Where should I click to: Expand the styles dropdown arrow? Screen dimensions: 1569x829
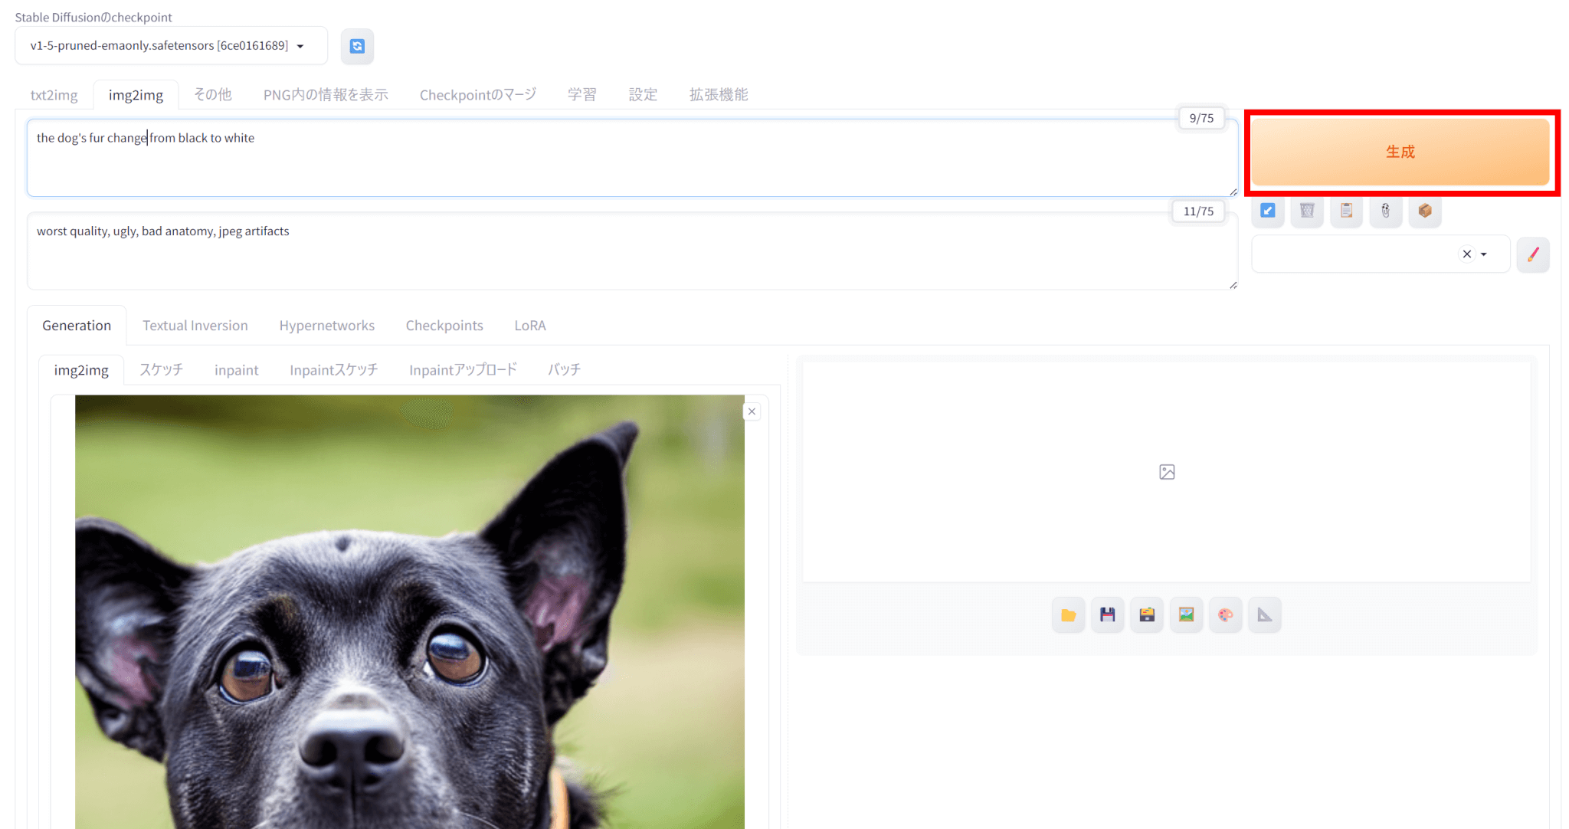pos(1484,254)
